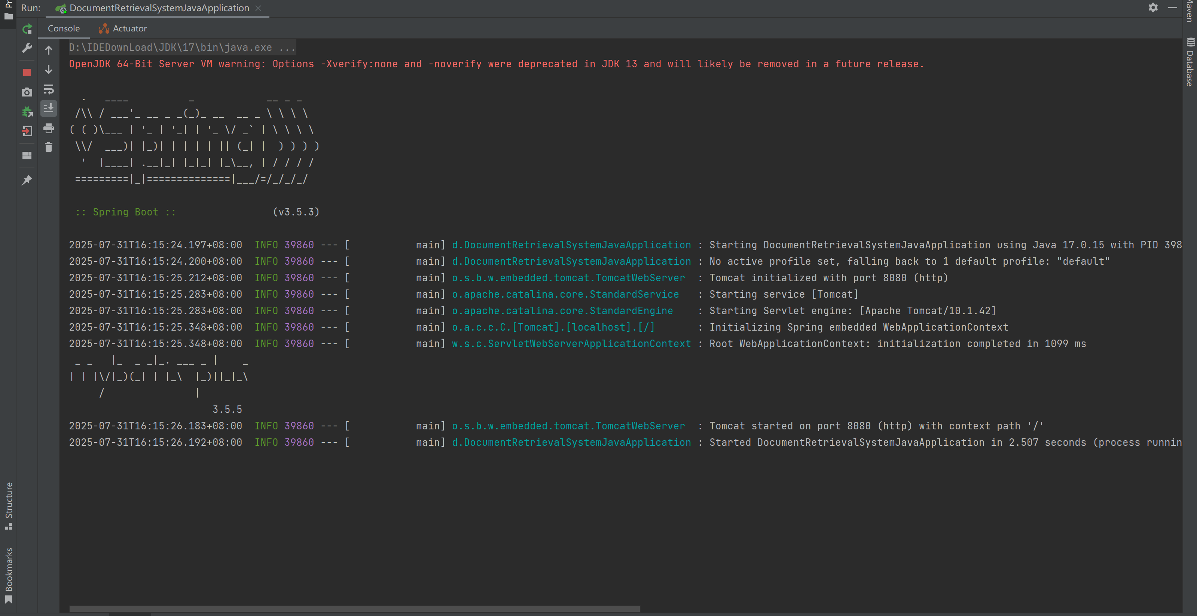Image resolution: width=1197 pixels, height=616 pixels.
Task: Hide the Run tool window with the minus icon
Action: pos(1172,7)
